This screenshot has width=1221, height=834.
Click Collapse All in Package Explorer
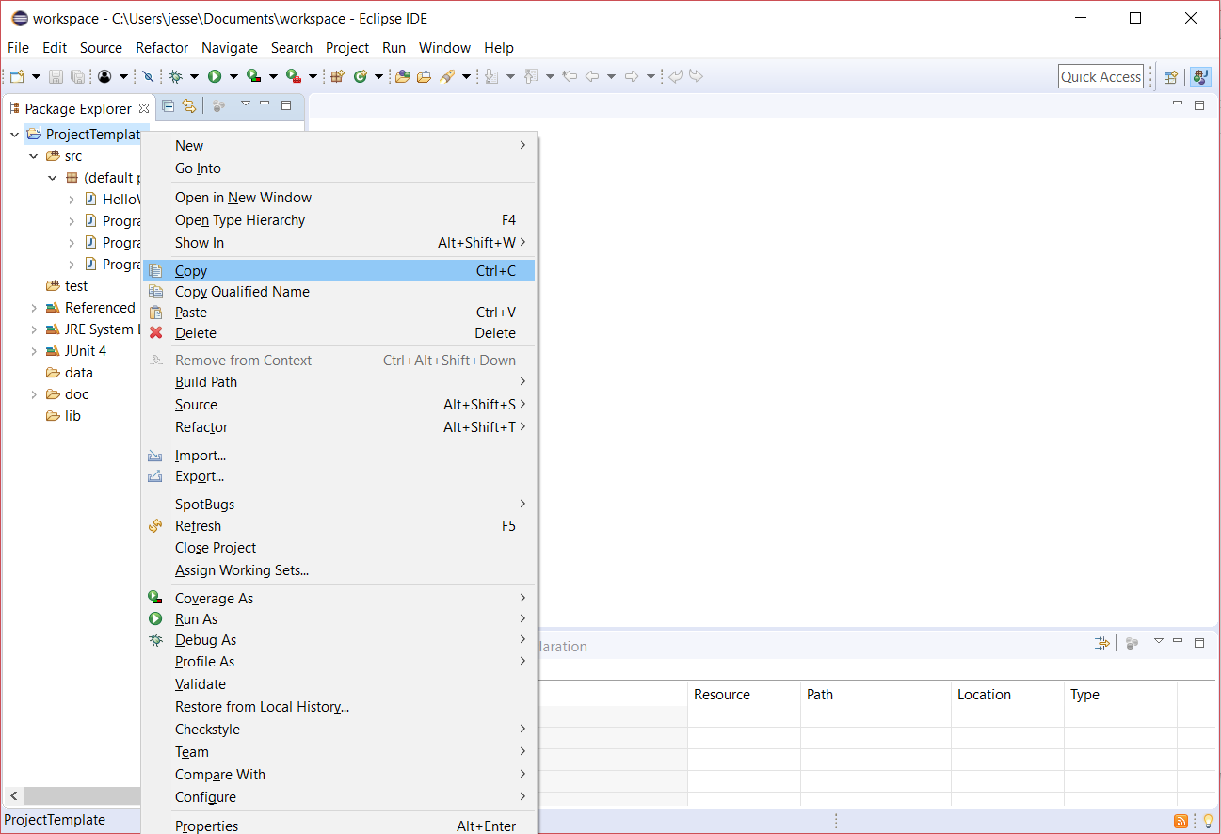click(169, 106)
